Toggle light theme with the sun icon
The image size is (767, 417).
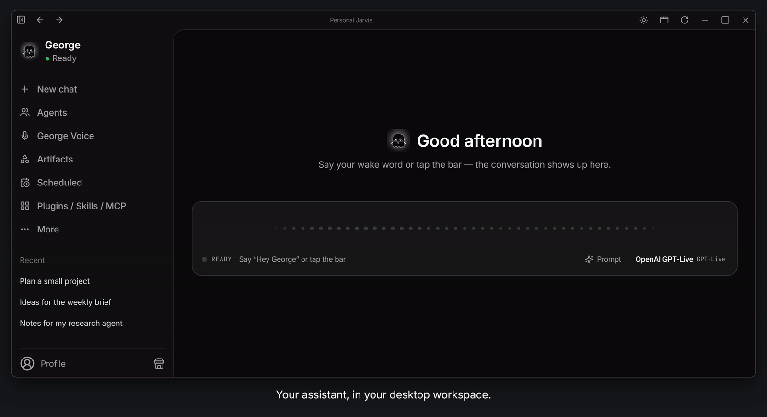coord(644,20)
